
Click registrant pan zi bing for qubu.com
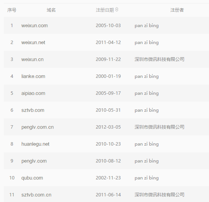coord(146,178)
